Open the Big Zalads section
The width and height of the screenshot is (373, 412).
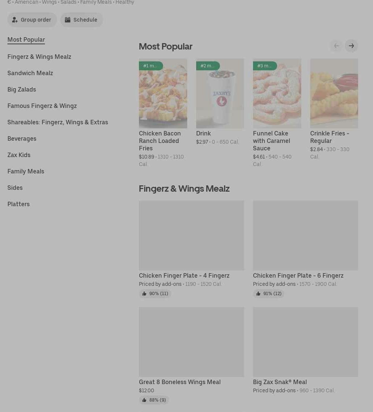click(x=22, y=89)
